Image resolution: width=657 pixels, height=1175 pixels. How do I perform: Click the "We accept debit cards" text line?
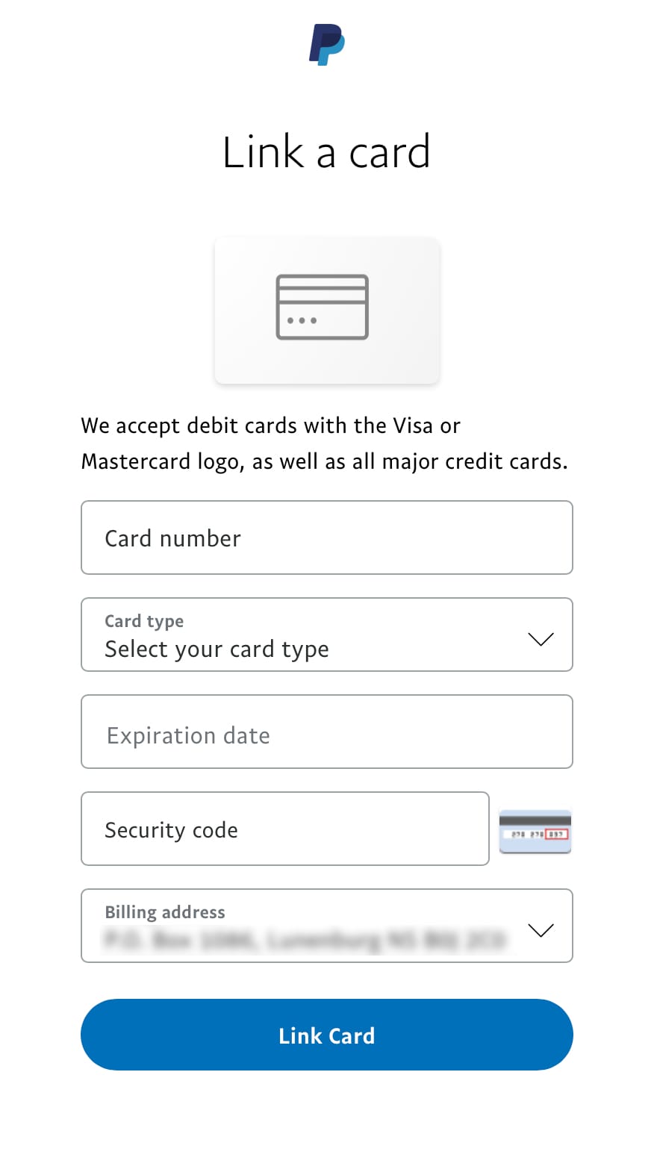coord(270,426)
